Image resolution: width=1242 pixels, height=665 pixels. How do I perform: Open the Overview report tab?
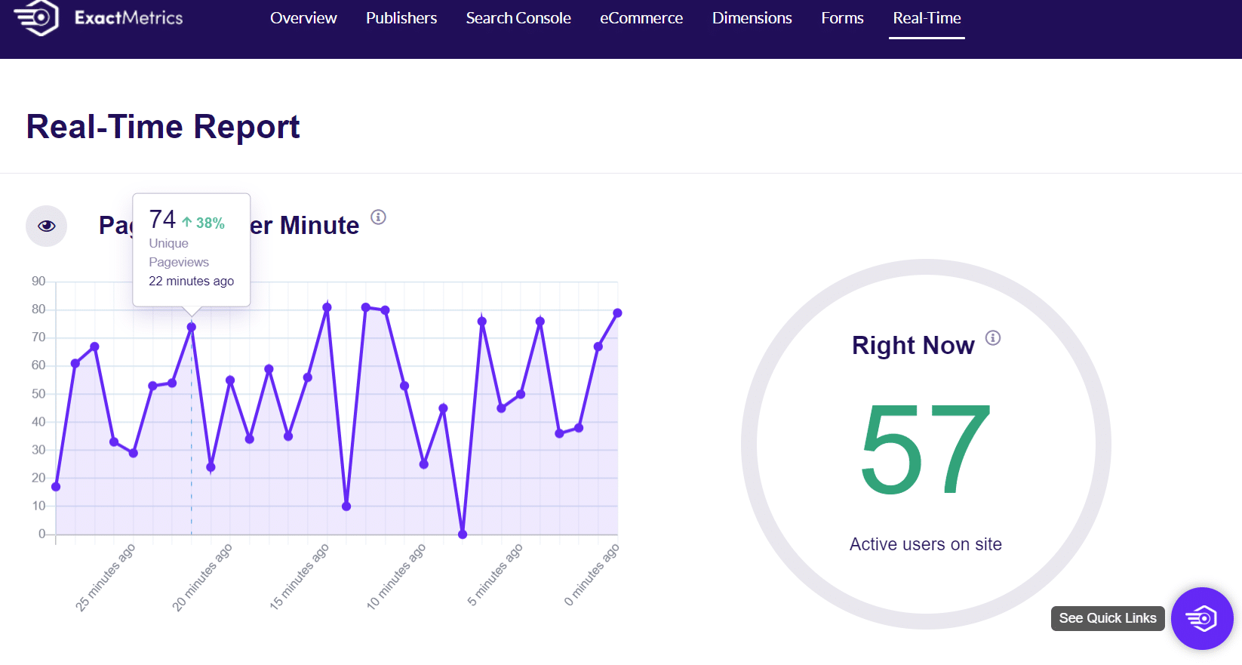coord(303,18)
